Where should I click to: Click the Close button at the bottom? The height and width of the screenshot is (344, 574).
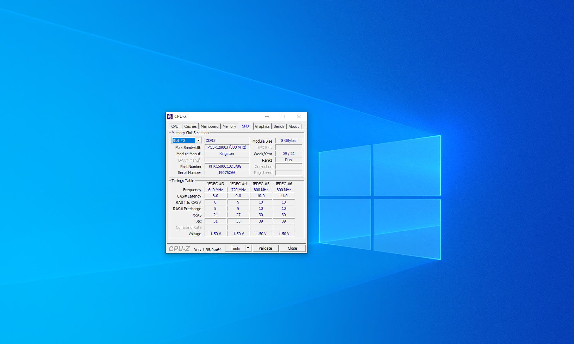[x=292, y=248]
